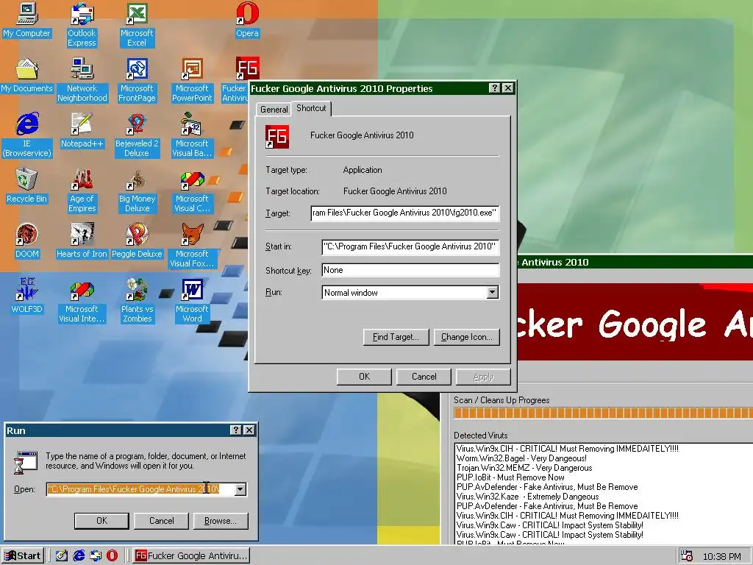Select the Virus.Win32.Kaze detected virus entry
The width and height of the screenshot is (753, 565).
pyautogui.click(x=528, y=497)
